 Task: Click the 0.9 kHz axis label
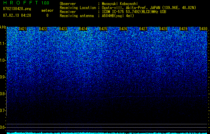click(3, 77)
